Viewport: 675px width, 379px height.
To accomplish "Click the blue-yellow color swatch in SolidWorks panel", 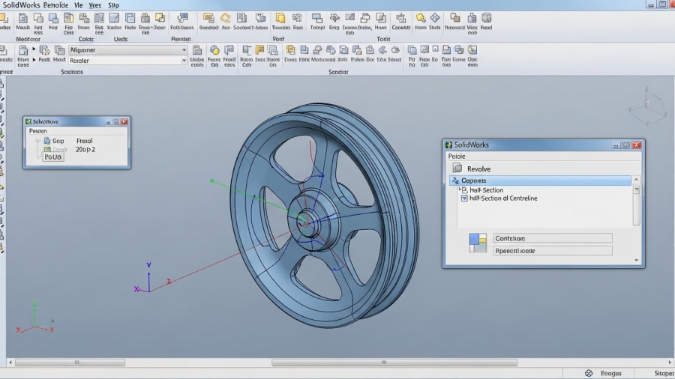I will (478, 243).
